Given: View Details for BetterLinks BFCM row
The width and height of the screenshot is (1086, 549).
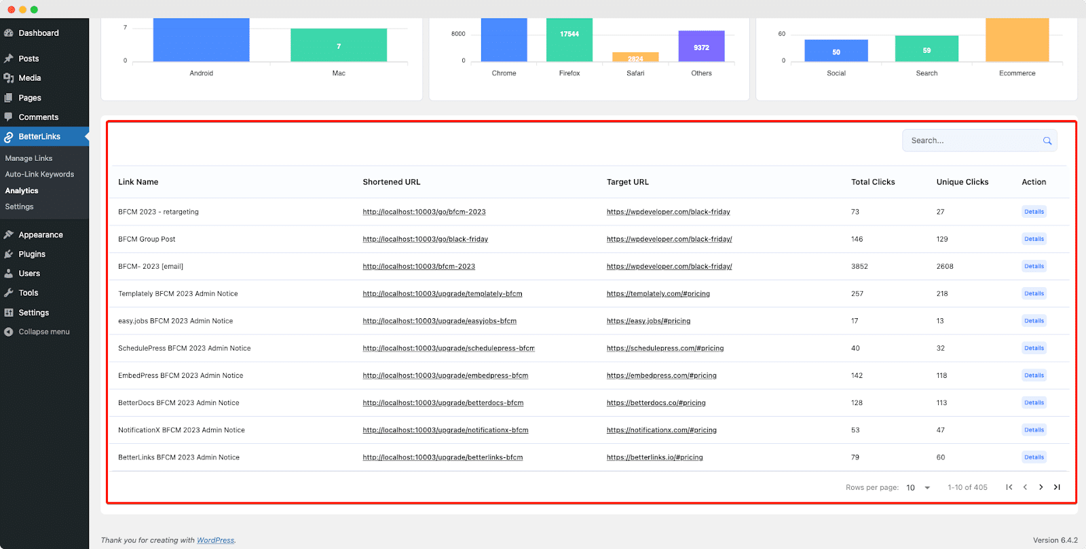Looking at the screenshot, I should click(x=1034, y=457).
